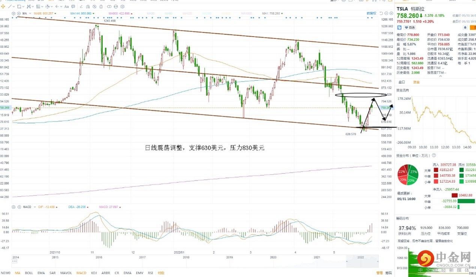Open the MA indicator dropdown
Image resolution: width=476 pixels, height=277 pixels.
pos(30,13)
